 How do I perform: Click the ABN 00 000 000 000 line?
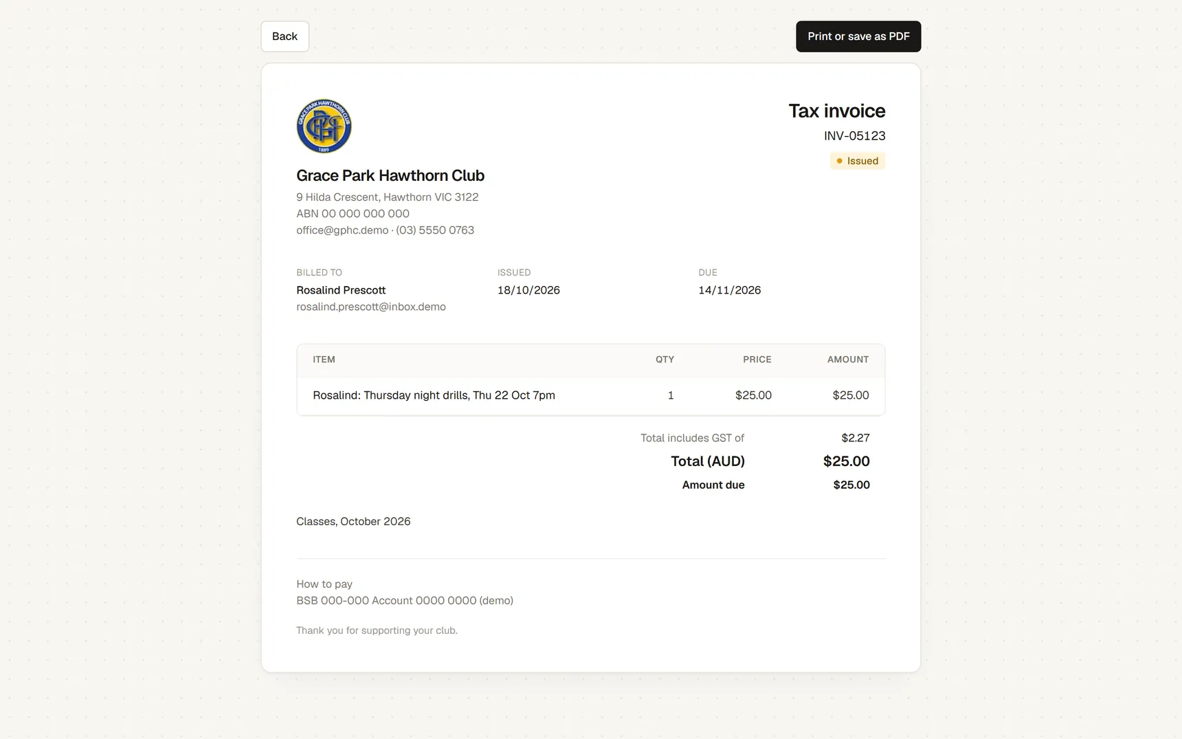click(x=353, y=213)
